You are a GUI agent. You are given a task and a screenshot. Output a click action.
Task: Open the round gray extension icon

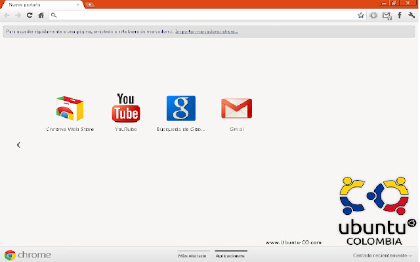373,15
